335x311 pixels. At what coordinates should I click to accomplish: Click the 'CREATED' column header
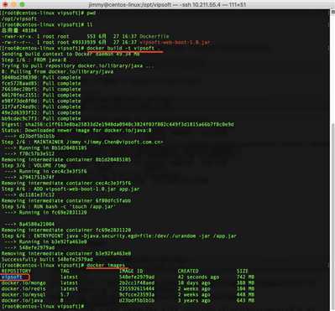188,271
